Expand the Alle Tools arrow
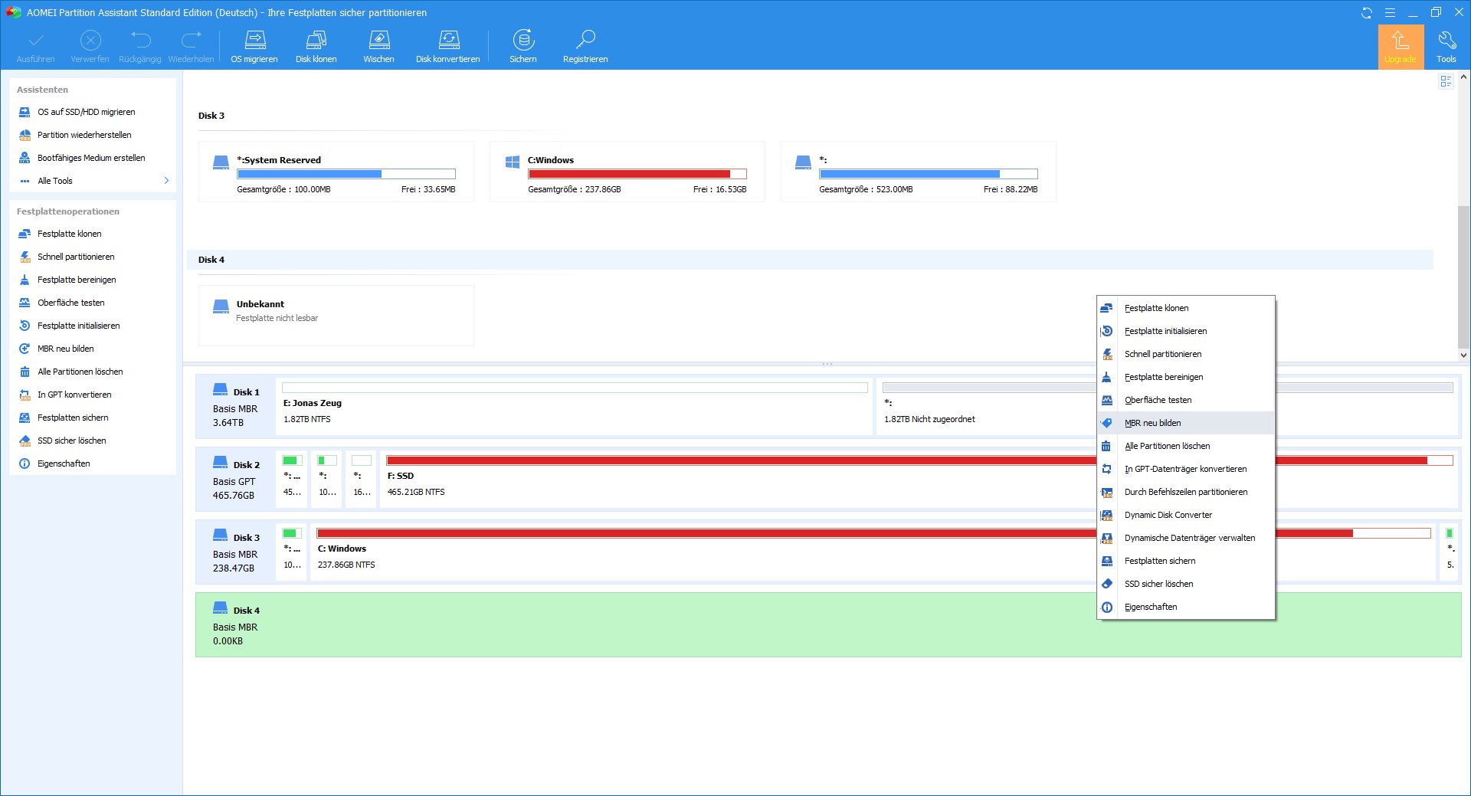Viewport: 1471px width, 796px height. [166, 181]
